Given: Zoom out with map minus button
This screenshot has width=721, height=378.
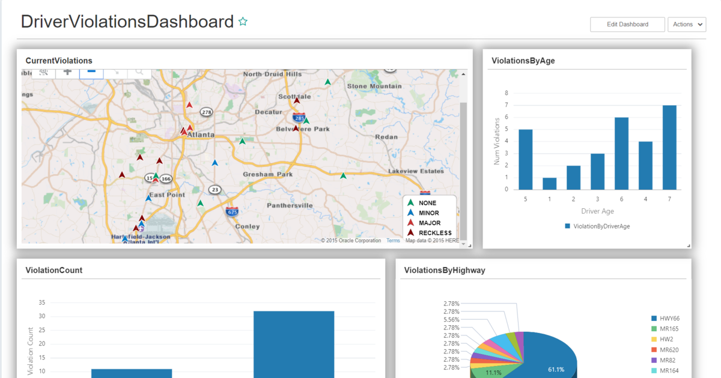Looking at the screenshot, I should (91, 72).
